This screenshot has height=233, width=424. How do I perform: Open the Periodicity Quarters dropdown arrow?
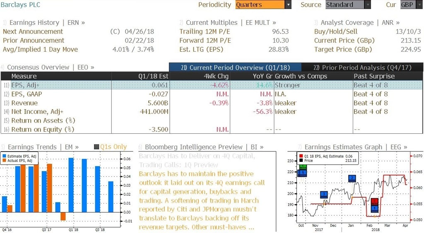288,5
